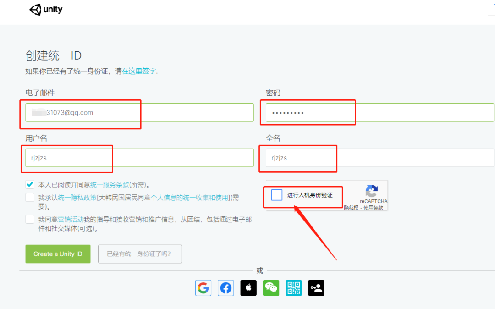Click the 电子邮件 field label
The image size is (495, 309).
click(x=40, y=93)
